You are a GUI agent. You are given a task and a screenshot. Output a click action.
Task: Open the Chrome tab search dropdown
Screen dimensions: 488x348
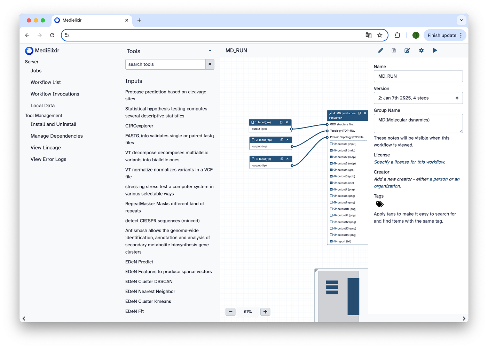(x=461, y=20)
